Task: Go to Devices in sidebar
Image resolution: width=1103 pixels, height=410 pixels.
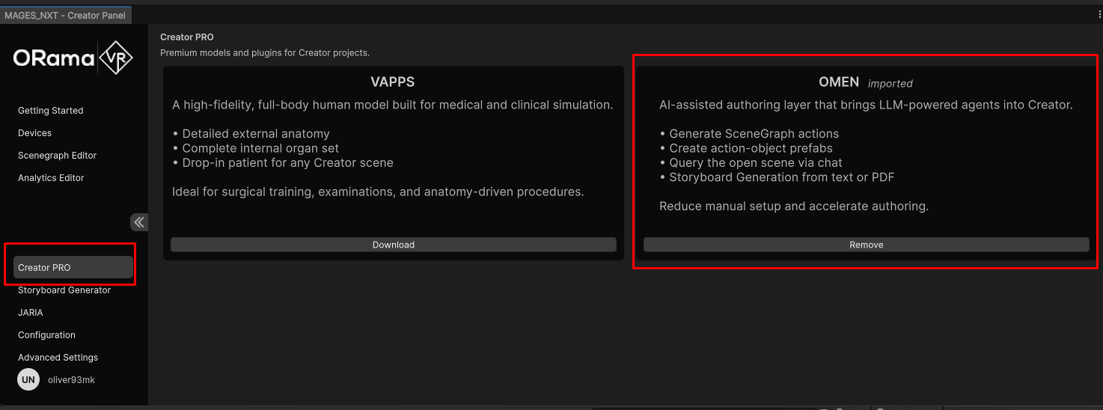Action: pos(35,133)
